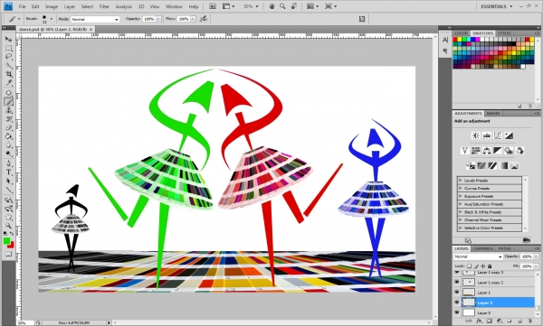The height and width of the screenshot is (326, 543).
Task: Select the Type tool
Action: click(8, 172)
